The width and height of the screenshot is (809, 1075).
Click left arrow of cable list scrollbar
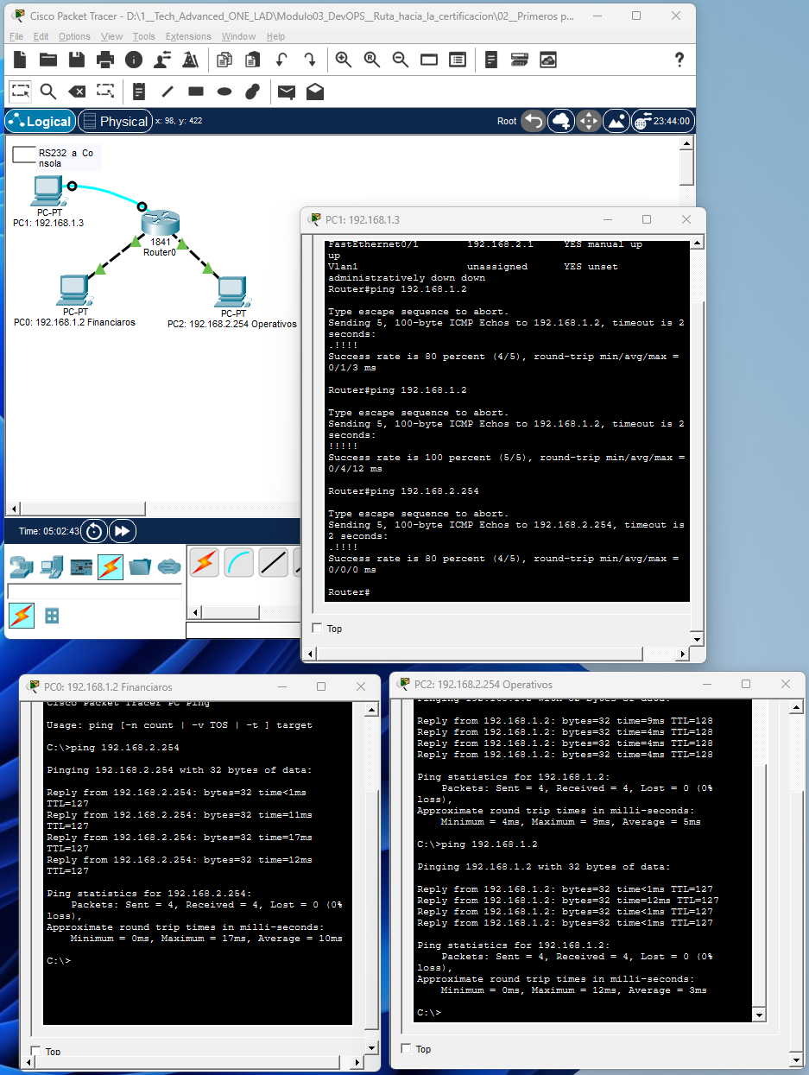pos(196,612)
